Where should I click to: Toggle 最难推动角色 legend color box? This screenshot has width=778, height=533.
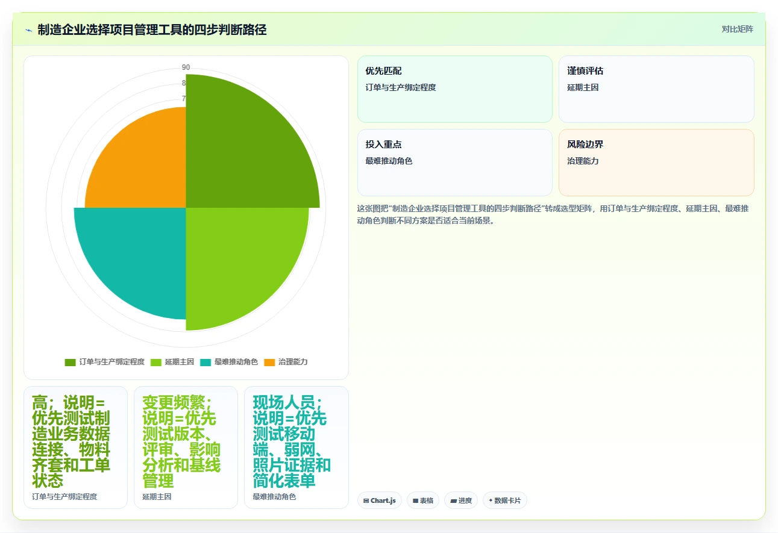205,362
